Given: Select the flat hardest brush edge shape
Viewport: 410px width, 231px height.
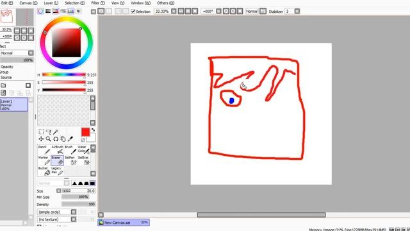Looking at the screenshot, I should point(92,183).
